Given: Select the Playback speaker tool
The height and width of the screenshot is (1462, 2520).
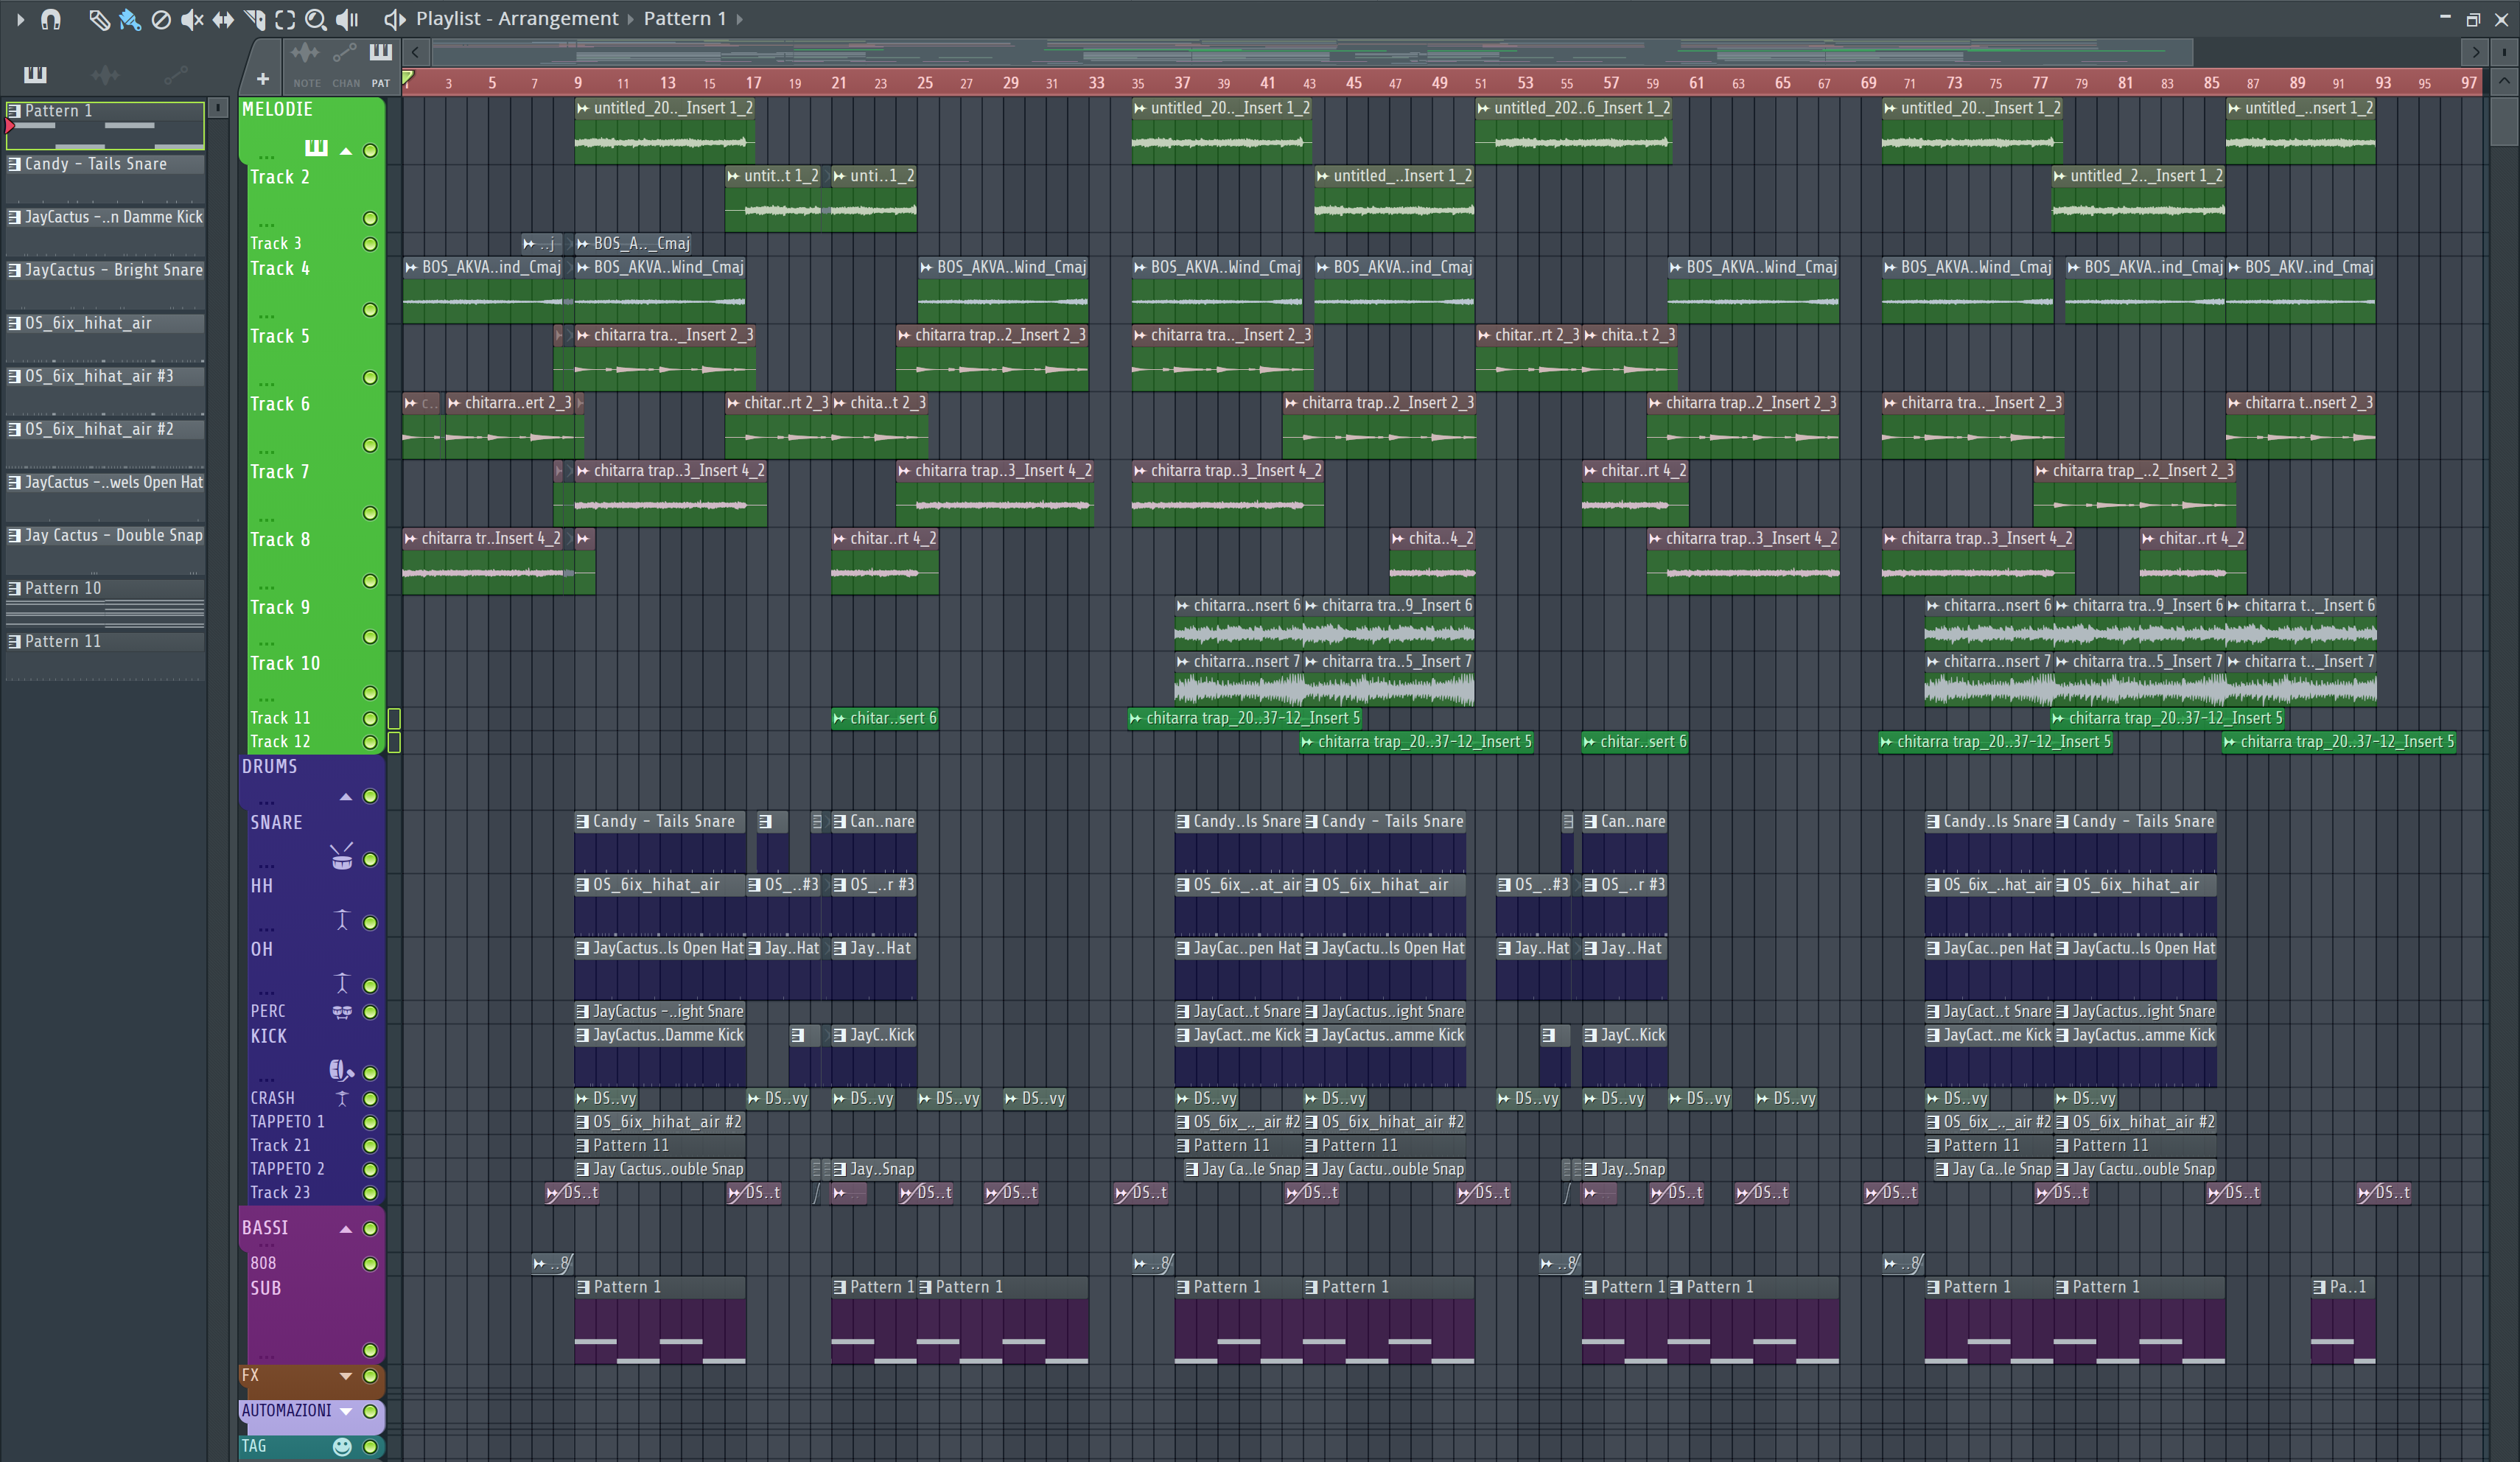Looking at the screenshot, I should point(347,19).
